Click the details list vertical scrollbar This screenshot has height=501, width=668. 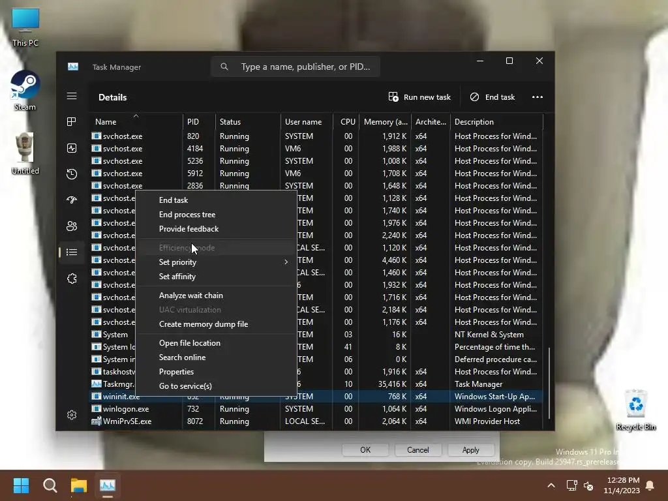[x=549, y=382]
